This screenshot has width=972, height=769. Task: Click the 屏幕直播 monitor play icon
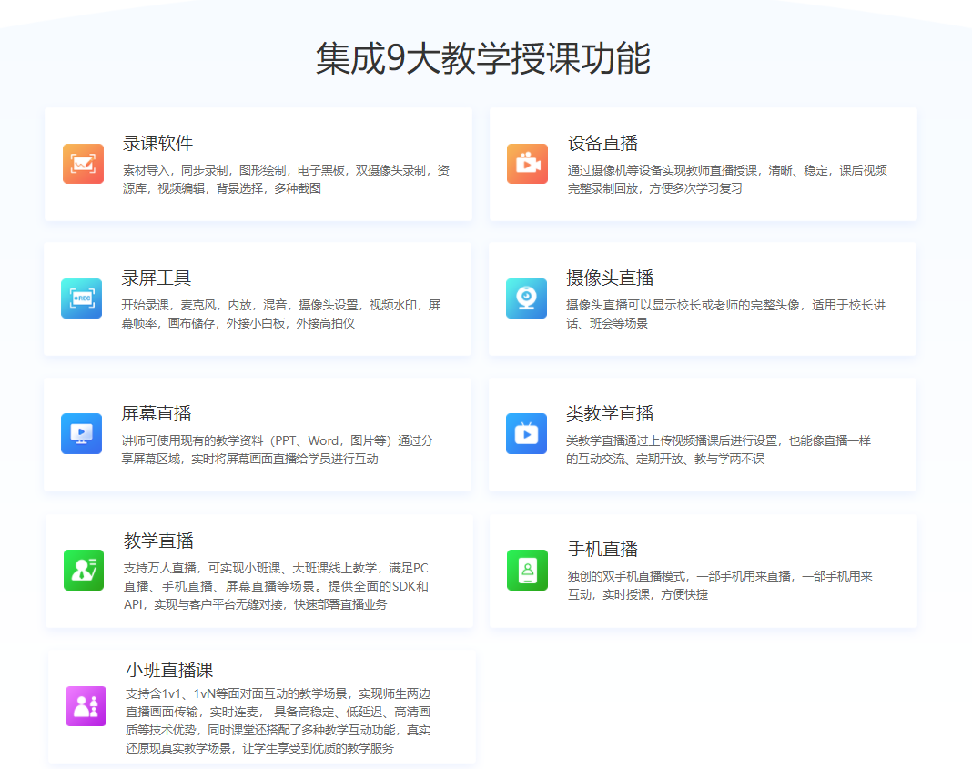point(81,433)
